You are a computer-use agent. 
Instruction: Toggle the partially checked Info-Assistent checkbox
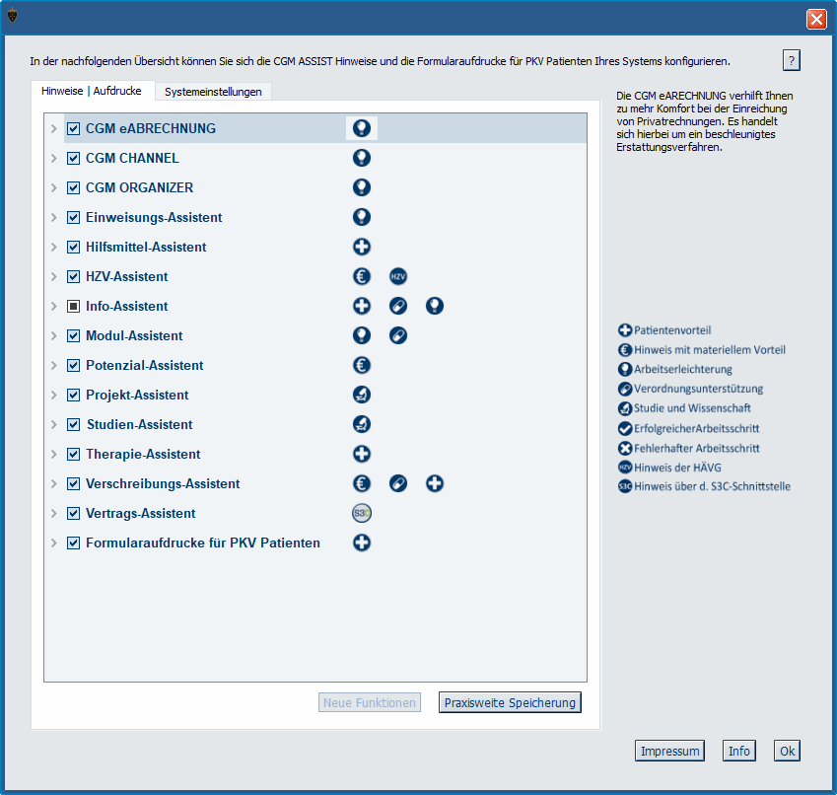click(73, 306)
